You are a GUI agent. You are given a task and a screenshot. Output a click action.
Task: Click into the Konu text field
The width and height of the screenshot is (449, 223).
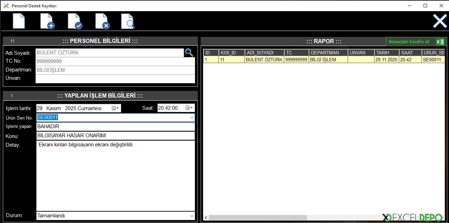coord(115,136)
